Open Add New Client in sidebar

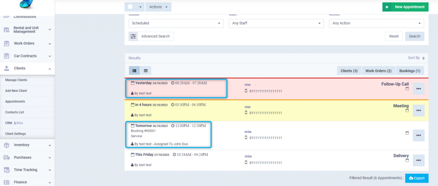pos(16,91)
